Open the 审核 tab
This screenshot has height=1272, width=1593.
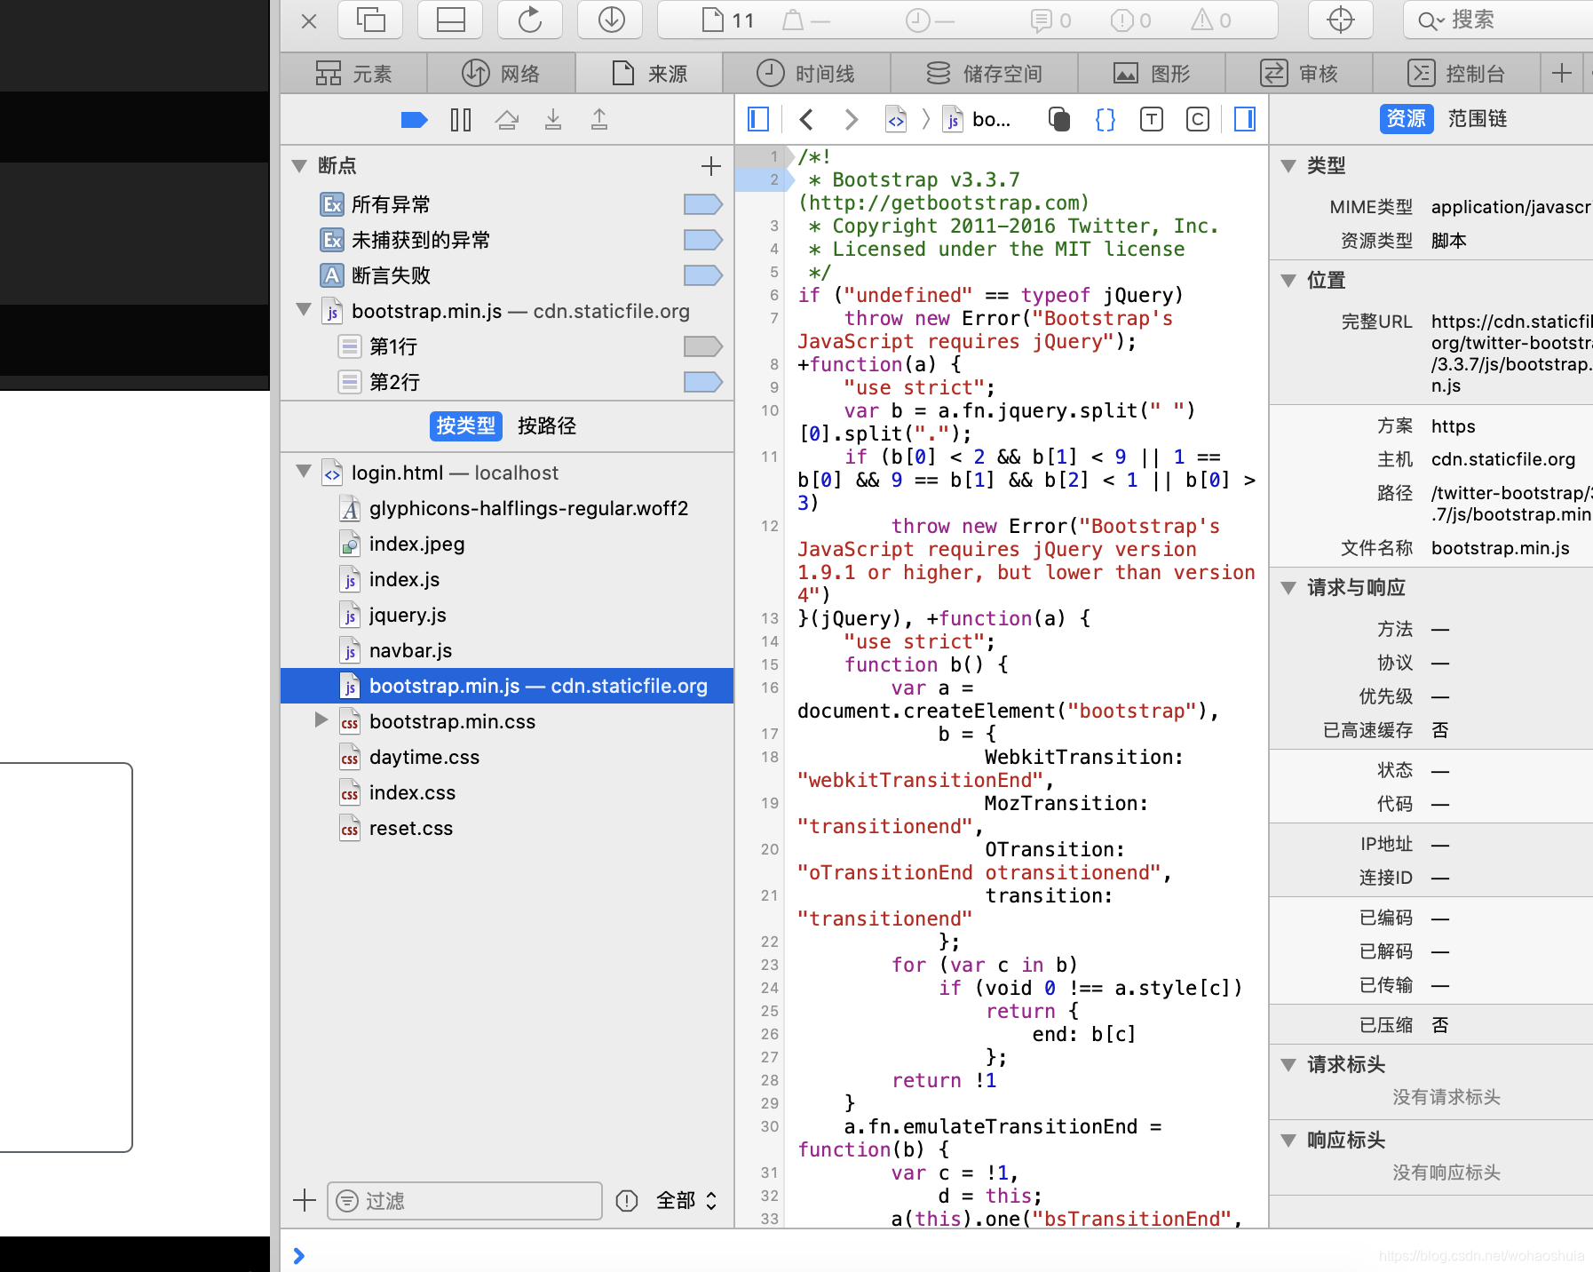tap(1299, 73)
